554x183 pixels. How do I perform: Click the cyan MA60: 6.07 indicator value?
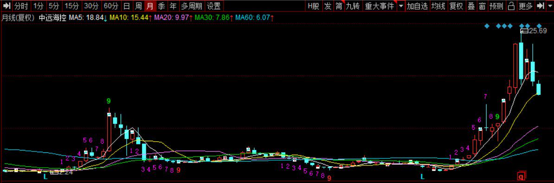tap(252, 17)
